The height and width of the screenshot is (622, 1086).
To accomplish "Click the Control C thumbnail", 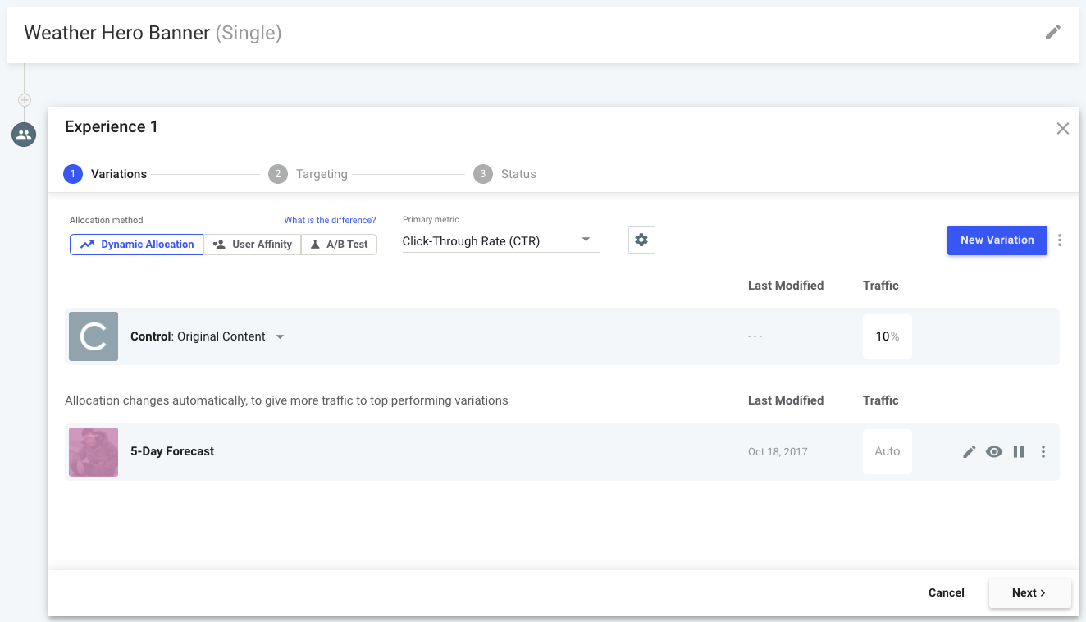I will [x=94, y=336].
